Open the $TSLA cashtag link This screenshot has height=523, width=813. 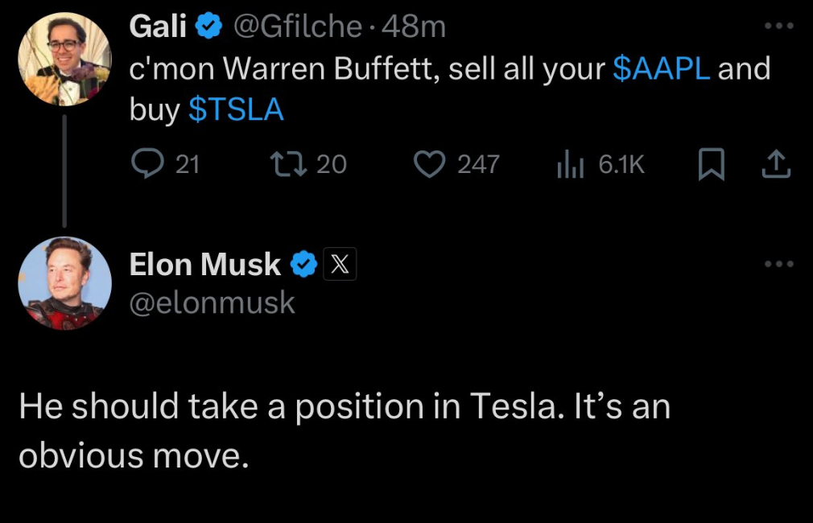coord(236,109)
